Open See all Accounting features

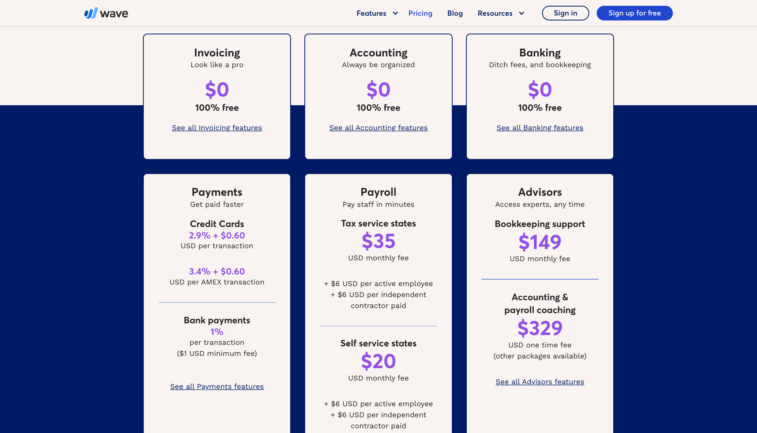[378, 128]
